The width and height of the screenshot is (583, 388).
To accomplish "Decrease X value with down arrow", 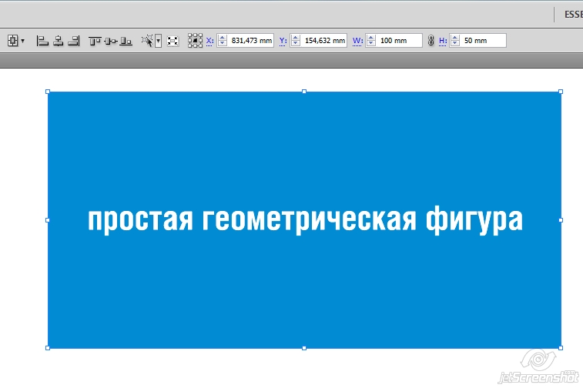I will point(222,43).
